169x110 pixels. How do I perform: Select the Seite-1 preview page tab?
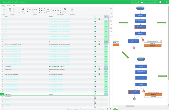click(x=116, y=108)
